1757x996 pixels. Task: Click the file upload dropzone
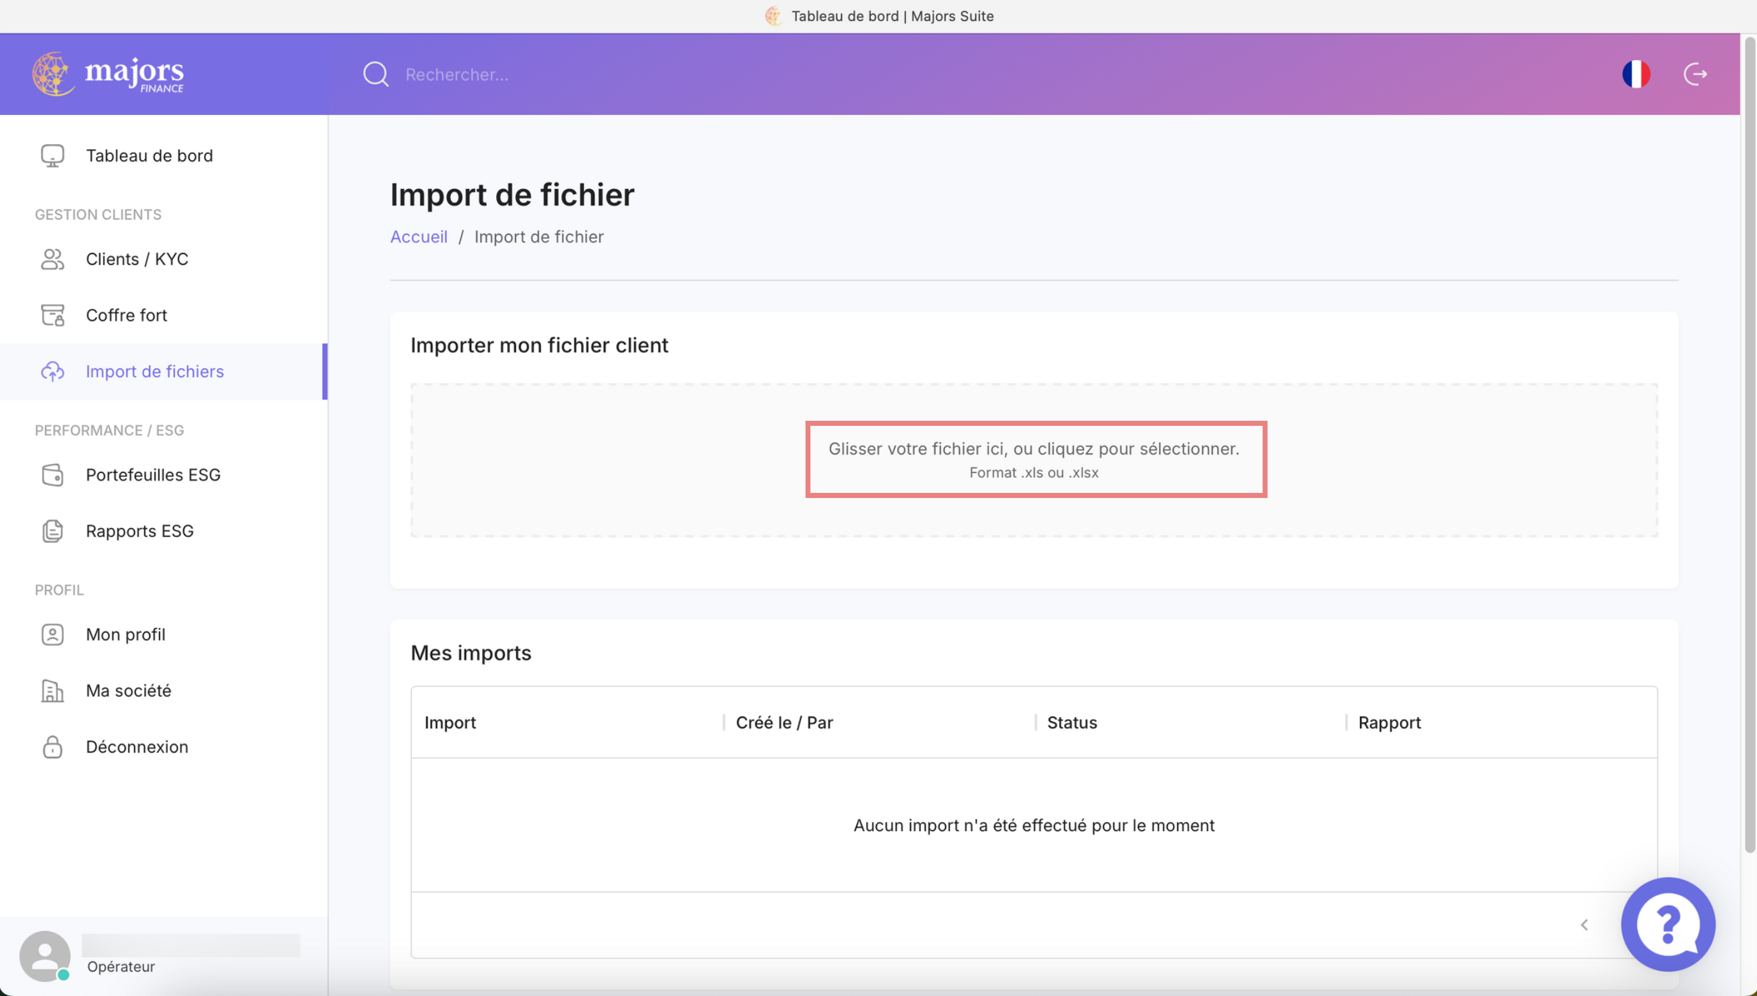tap(1035, 459)
